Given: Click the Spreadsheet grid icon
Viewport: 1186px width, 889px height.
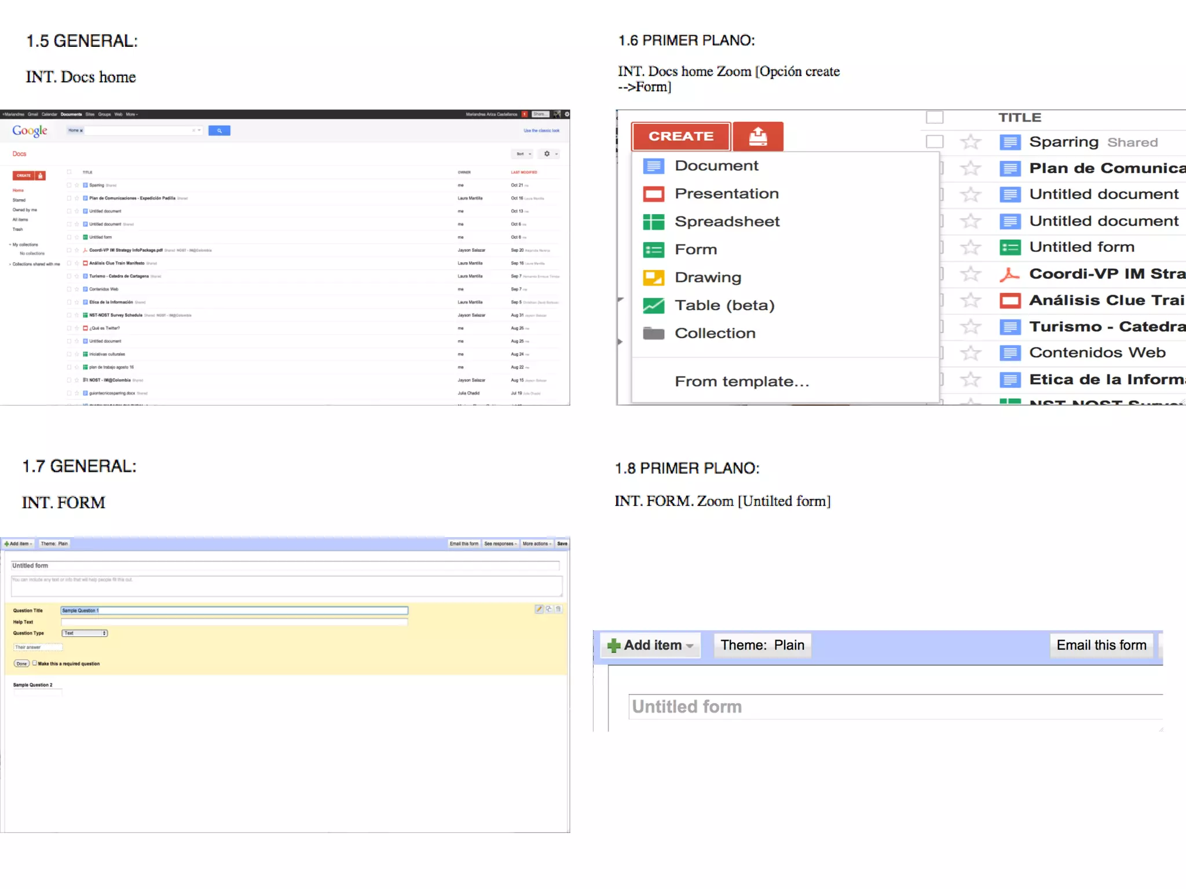Looking at the screenshot, I should point(653,222).
